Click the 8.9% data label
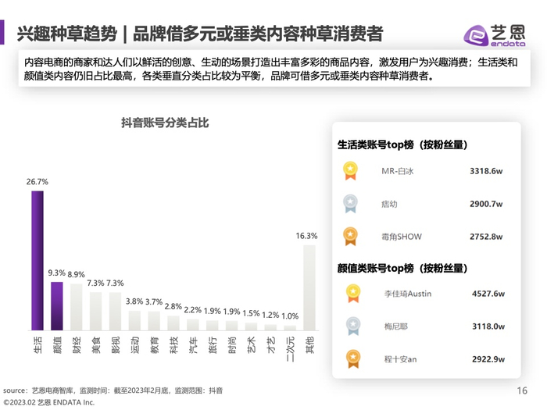Viewport: 547px width, 410px height. 76,275
